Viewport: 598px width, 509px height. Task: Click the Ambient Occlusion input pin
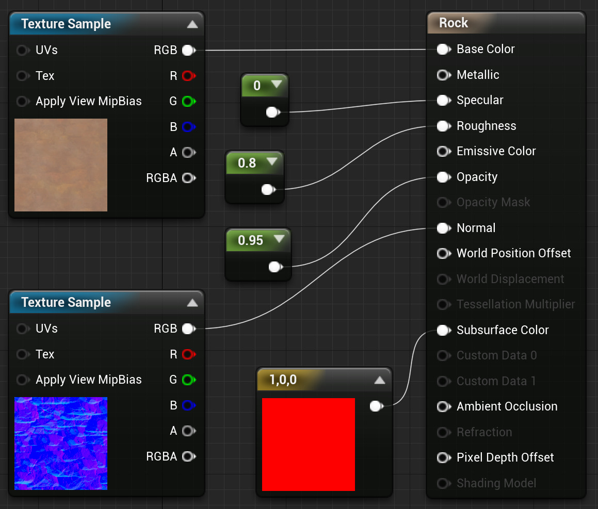[443, 407]
